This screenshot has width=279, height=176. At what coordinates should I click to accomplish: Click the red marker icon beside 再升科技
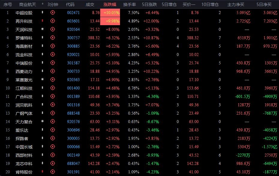tap(43, 21)
